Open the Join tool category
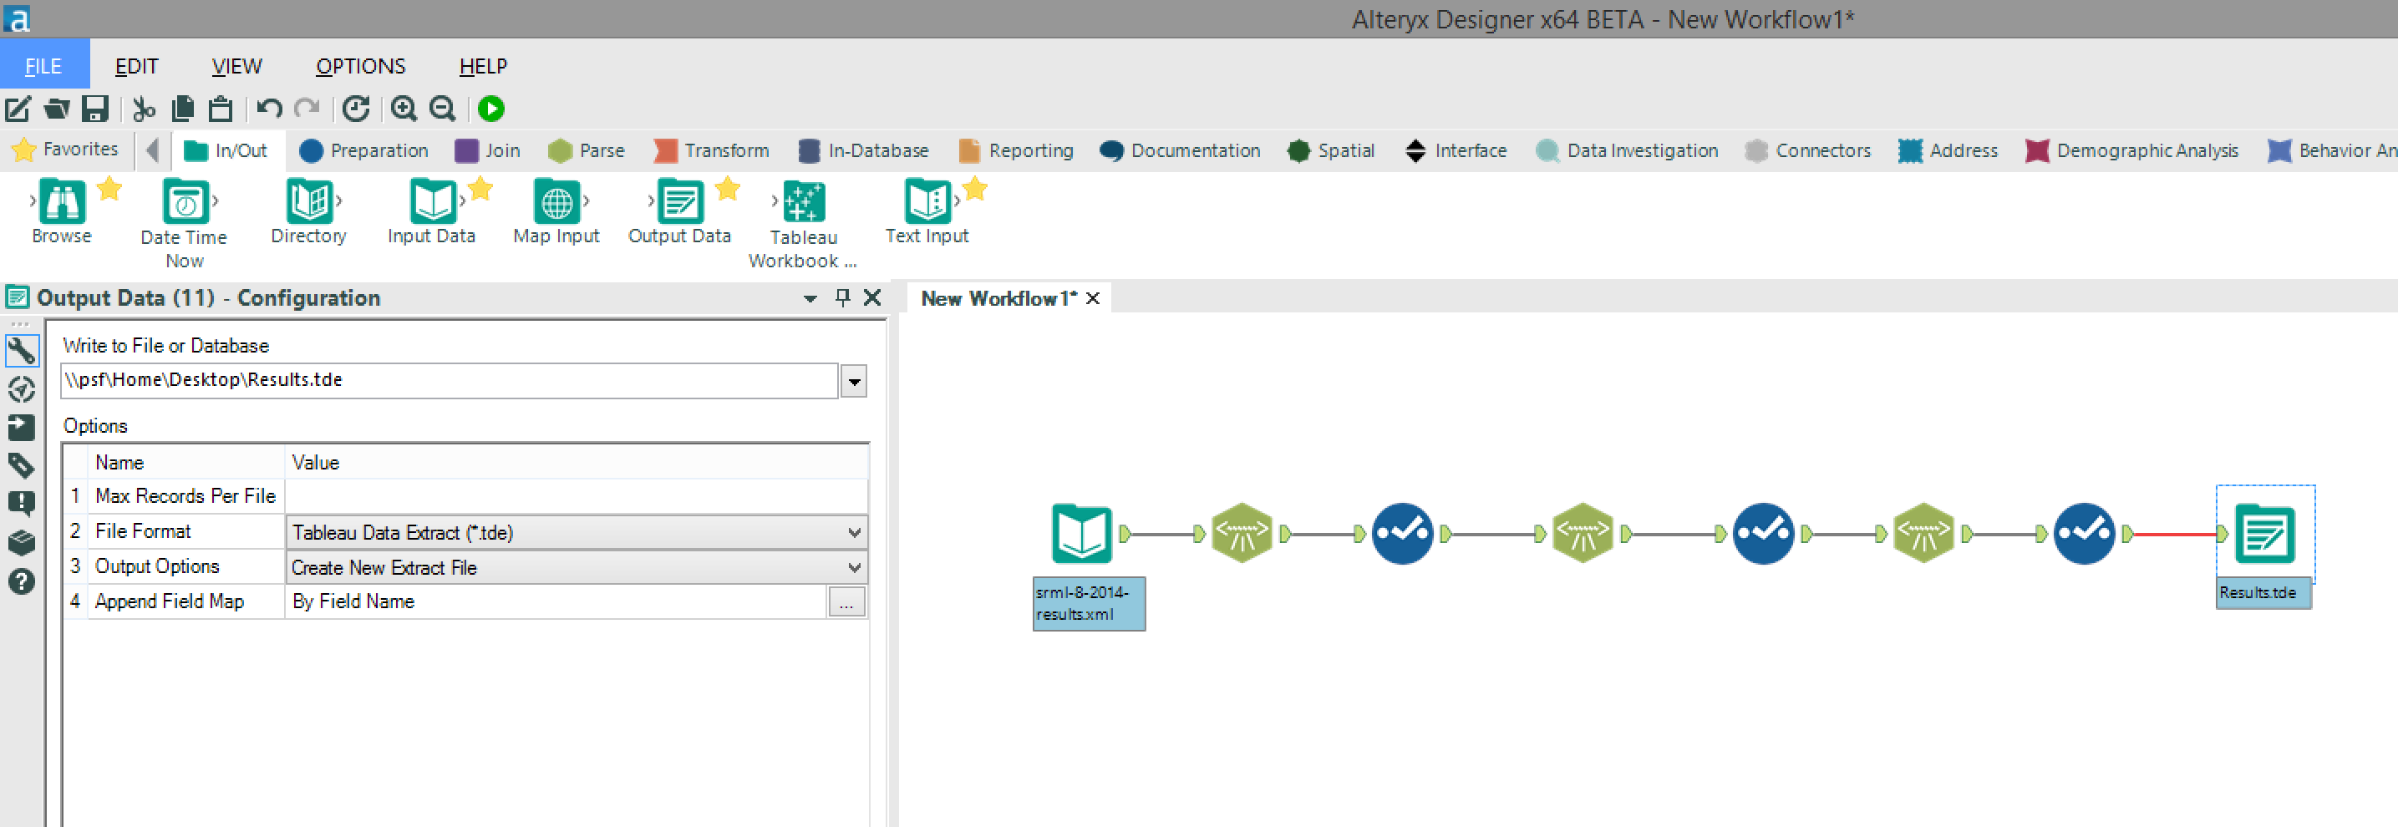 click(x=488, y=150)
